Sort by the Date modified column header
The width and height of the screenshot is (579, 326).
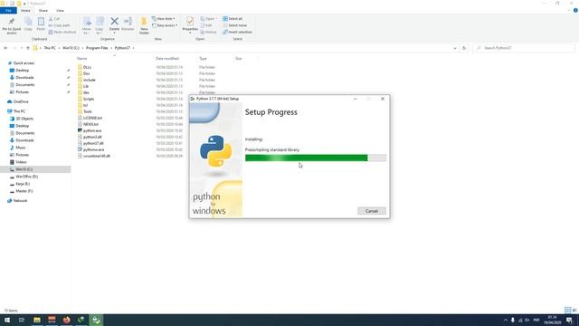click(x=167, y=58)
